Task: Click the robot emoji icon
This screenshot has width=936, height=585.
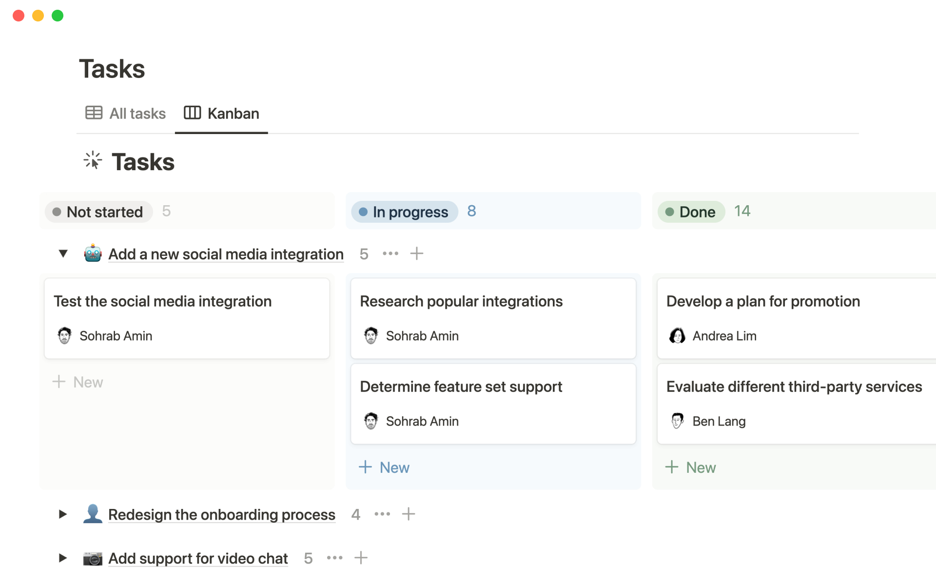Action: click(x=93, y=253)
